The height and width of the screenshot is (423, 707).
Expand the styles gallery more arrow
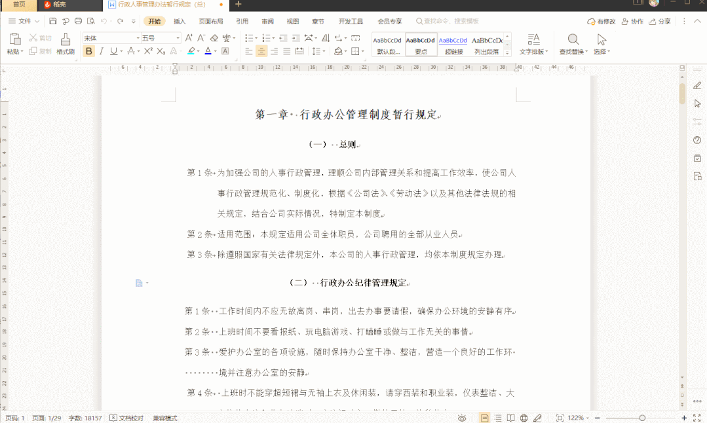coord(507,52)
